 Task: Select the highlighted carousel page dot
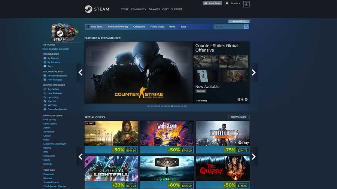[x=172, y=106]
